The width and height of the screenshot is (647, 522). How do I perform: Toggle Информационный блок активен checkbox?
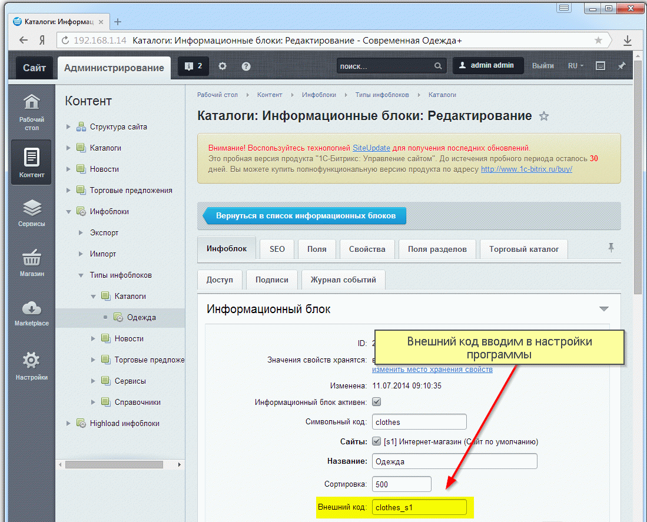tap(376, 401)
